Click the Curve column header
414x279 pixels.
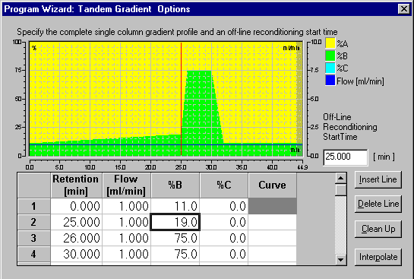(272, 185)
